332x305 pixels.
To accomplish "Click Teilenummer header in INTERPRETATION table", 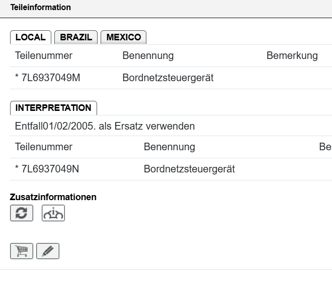I will click(44, 147).
